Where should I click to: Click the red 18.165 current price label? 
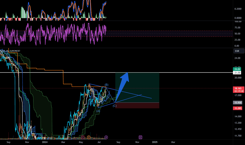pos(238,88)
